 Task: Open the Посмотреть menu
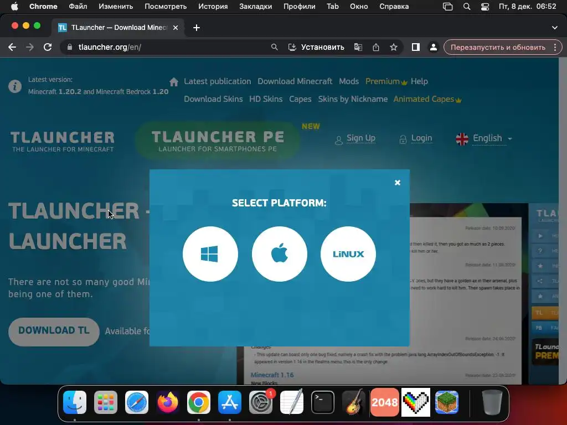166,7
